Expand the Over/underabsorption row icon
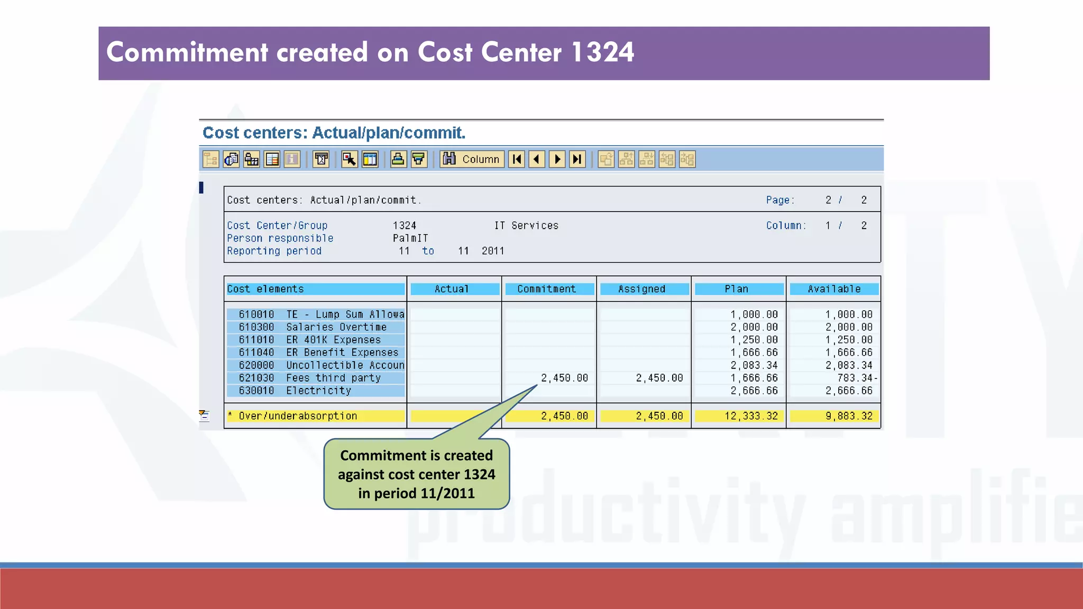This screenshot has width=1083, height=609. tap(204, 416)
